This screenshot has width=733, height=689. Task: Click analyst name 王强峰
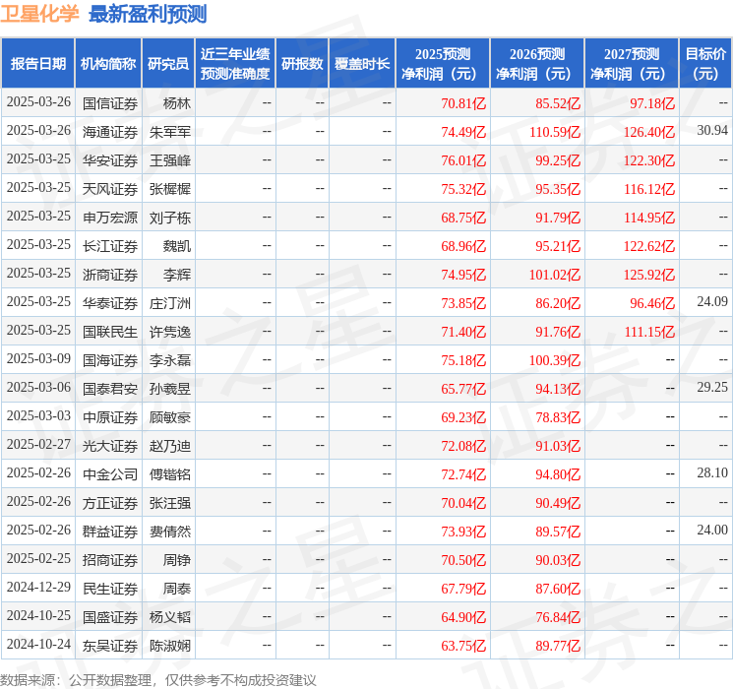click(170, 160)
